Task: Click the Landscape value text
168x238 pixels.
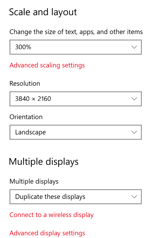Action: pyautogui.click(x=31, y=132)
